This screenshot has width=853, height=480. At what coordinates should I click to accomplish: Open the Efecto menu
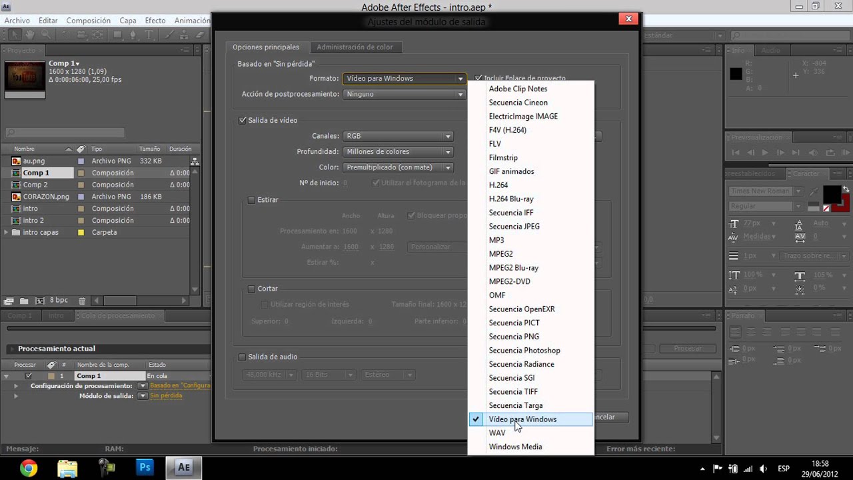[x=155, y=21]
